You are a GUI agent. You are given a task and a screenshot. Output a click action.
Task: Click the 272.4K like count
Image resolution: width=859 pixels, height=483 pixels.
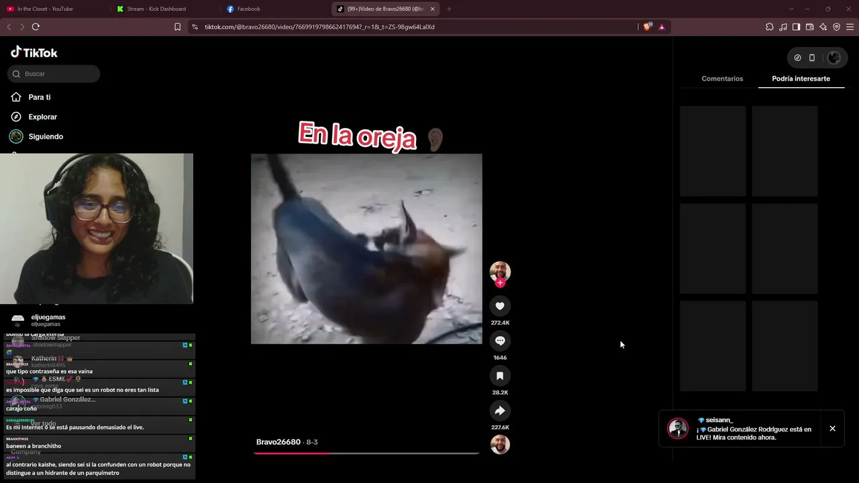[x=500, y=323]
